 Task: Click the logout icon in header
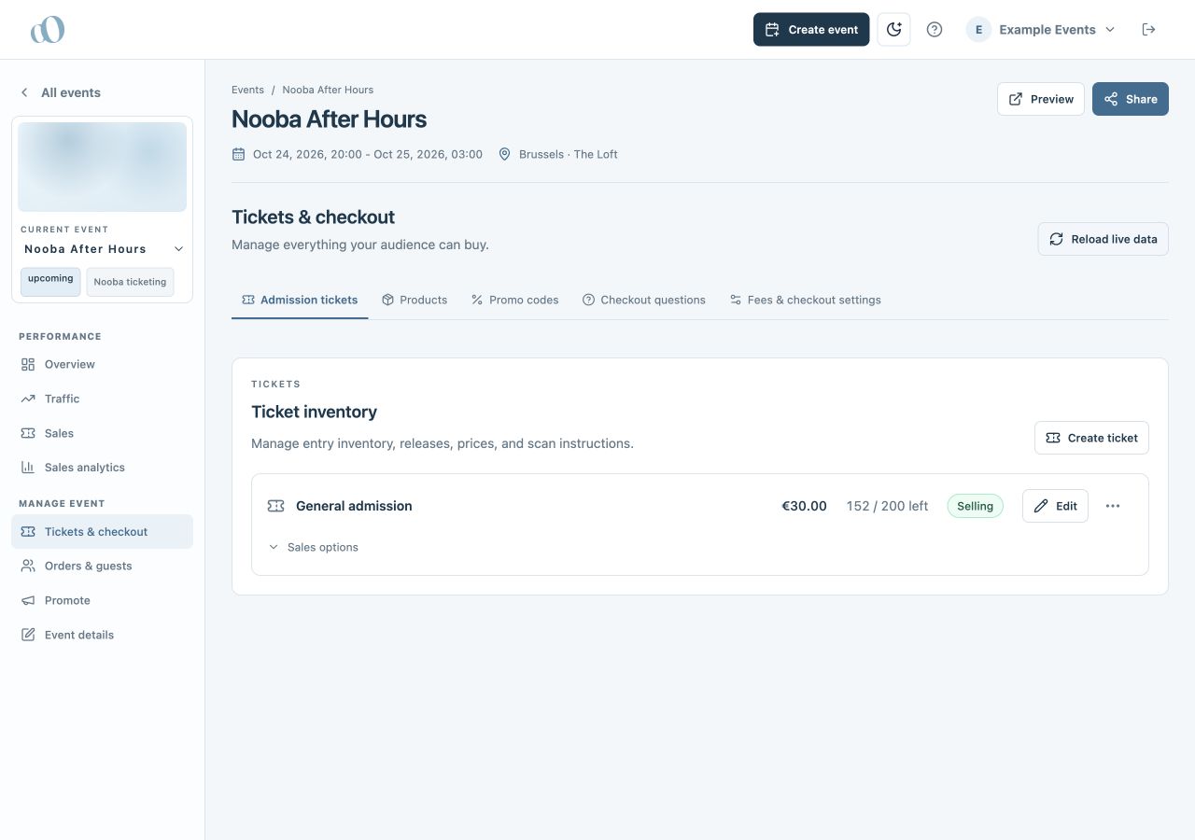pyautogui.click(x=1149, y=30)
